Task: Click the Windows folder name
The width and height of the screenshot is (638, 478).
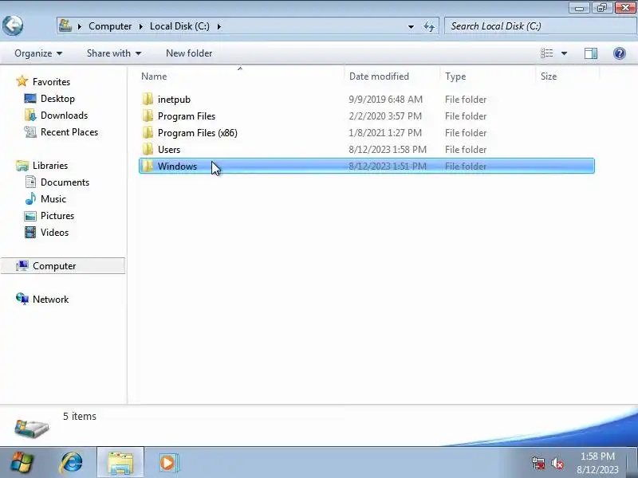Action: pyautogui.click(x=177, y=167)
